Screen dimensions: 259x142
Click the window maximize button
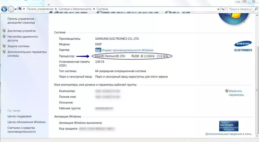245,1
